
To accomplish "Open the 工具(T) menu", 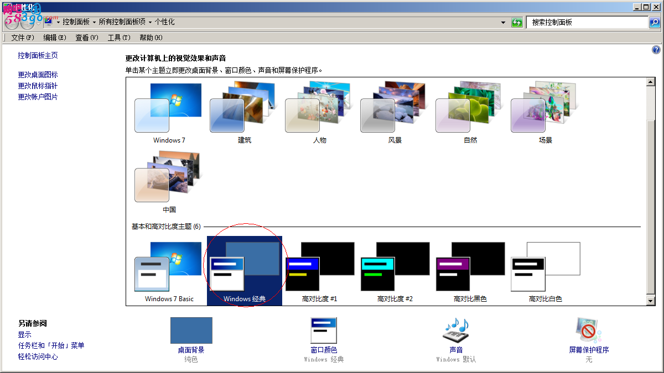I will pyautogui.click(x=119, y=38).
